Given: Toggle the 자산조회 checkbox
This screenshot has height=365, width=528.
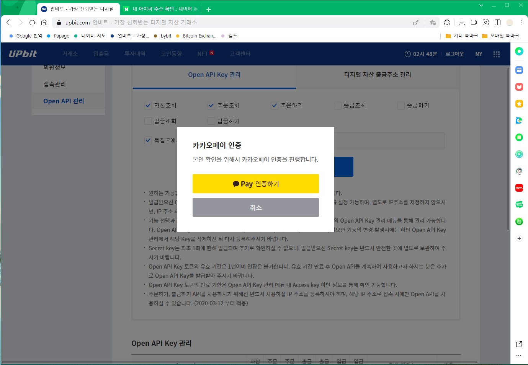Looking at the screenshot, I should tap(148, 106).
